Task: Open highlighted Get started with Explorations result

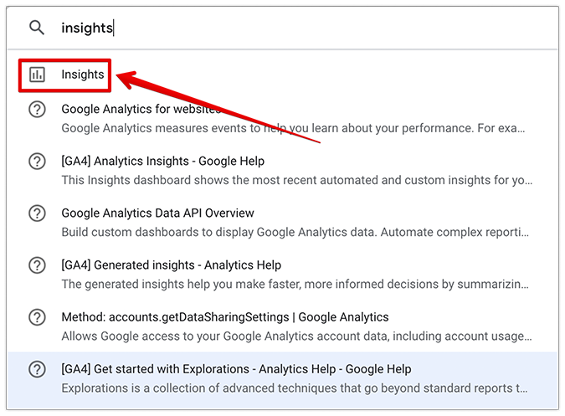Action: 283,380
